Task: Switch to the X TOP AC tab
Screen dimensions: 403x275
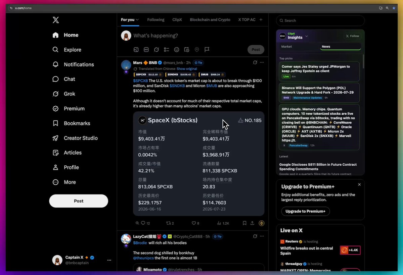Action: click(x=247, y=20)
